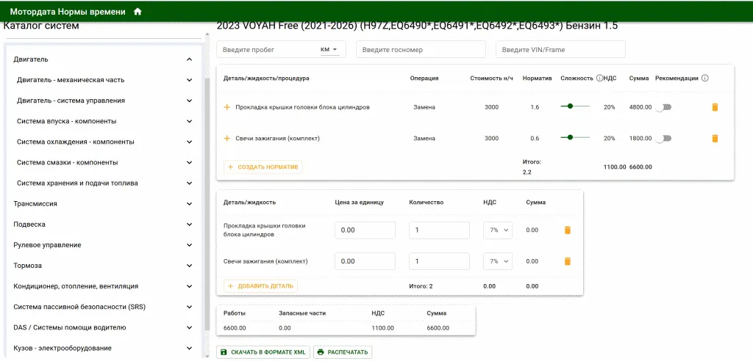Expand Прокладка крышки row with plus icon

coord(228,107)
